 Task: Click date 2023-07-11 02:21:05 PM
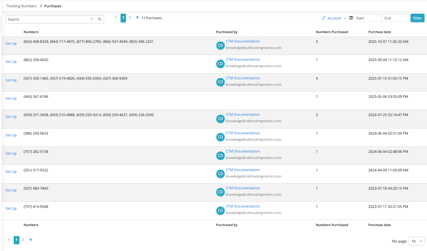[388, 207]
